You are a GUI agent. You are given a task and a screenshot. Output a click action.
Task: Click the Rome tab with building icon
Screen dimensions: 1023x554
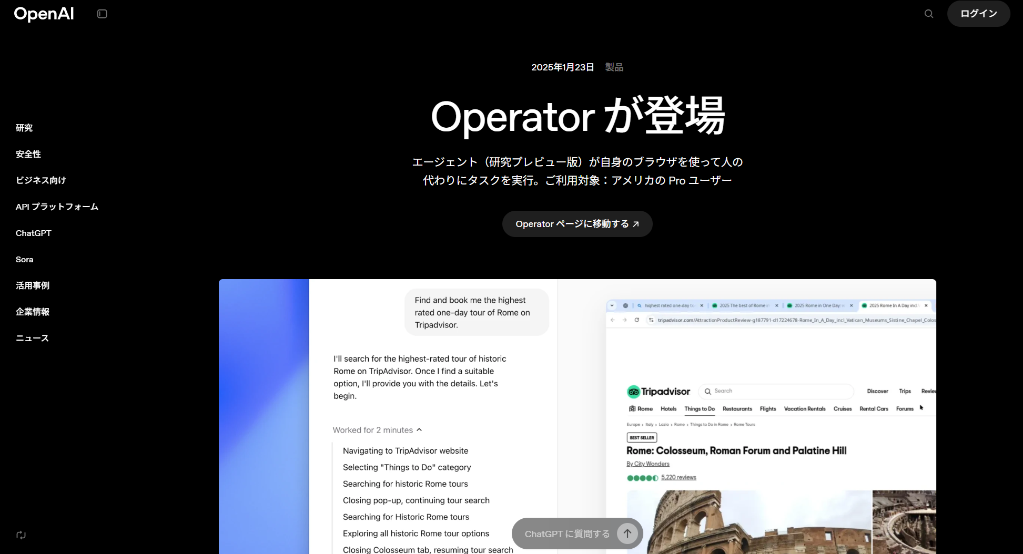[641, 409]
